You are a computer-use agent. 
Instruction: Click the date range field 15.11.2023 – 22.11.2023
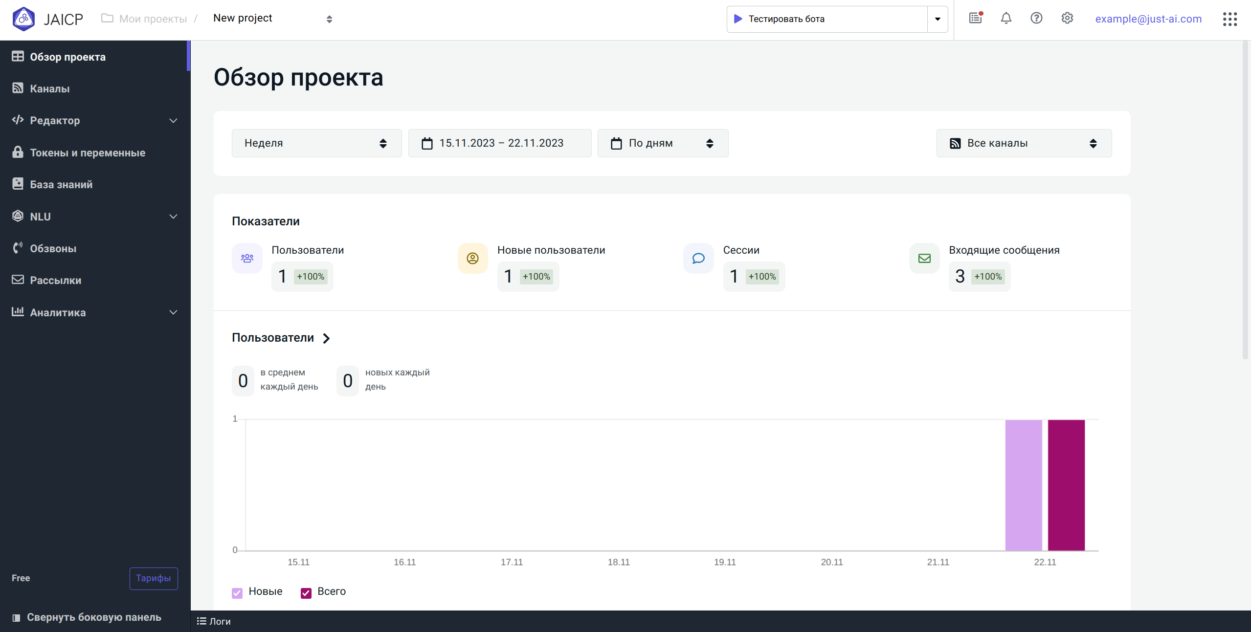[x=499, y=143]
